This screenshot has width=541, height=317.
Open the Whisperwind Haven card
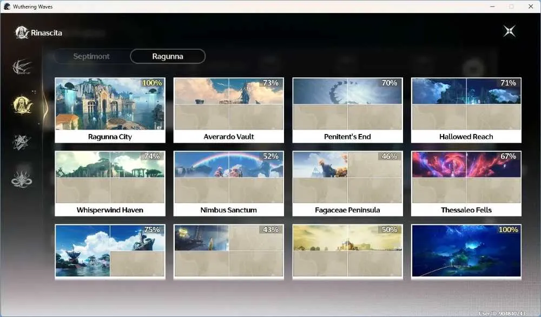[110, 184]
